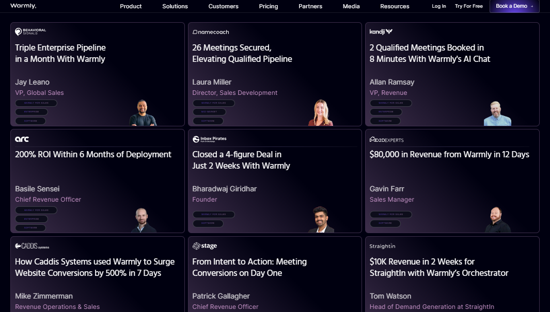Screen dimensions: 550x312
Task: Open the D2DExperts logo
Action: point(386,140)
